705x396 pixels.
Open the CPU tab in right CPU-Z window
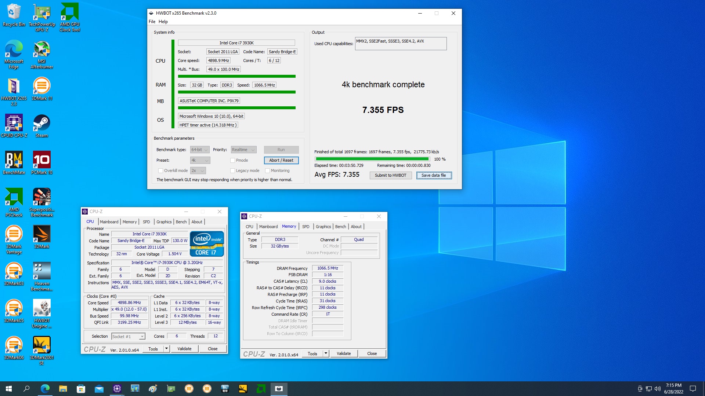click(249, 227)
